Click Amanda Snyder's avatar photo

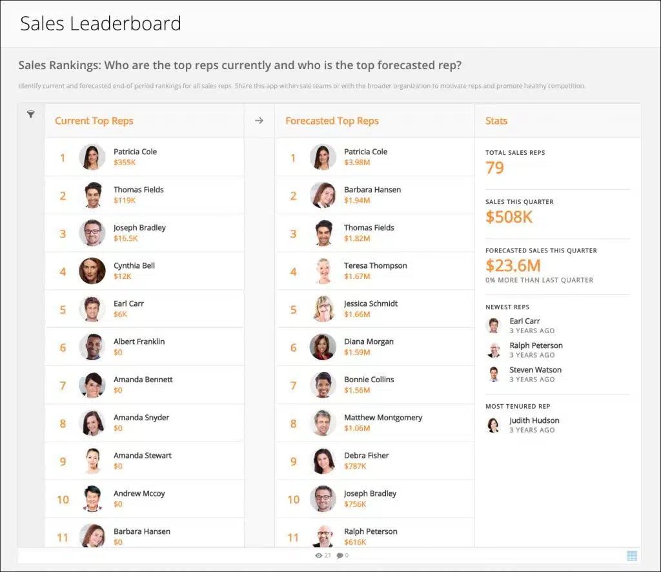tap(92, 423)
